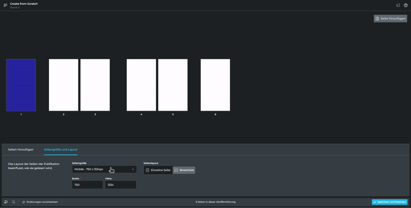Click Speichern und beenden button
This screenshot has height=208, width=411.
[x=389, y=202]
